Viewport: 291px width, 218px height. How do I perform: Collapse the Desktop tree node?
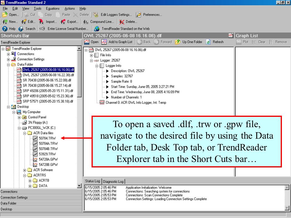point(8,107)
